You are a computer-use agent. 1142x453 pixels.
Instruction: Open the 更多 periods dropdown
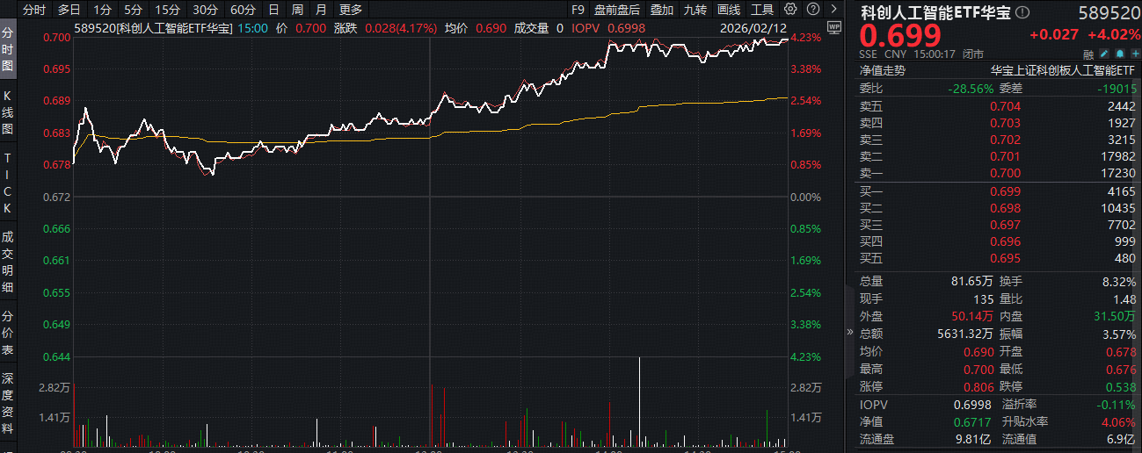tap(350, 10)
